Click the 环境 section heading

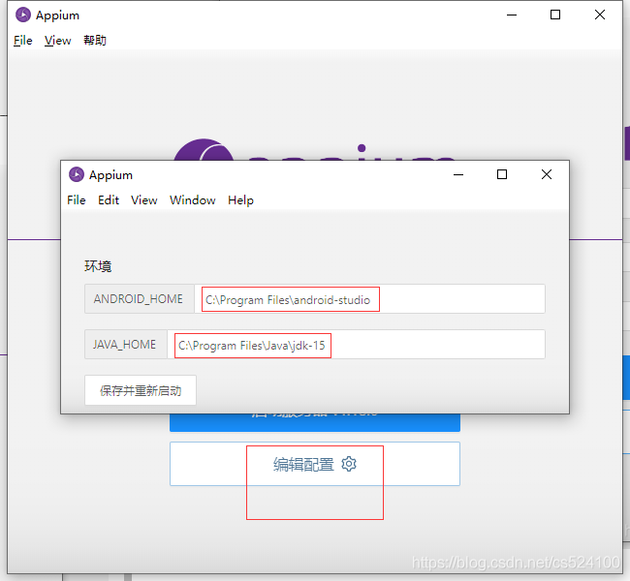tap(98, 266)
